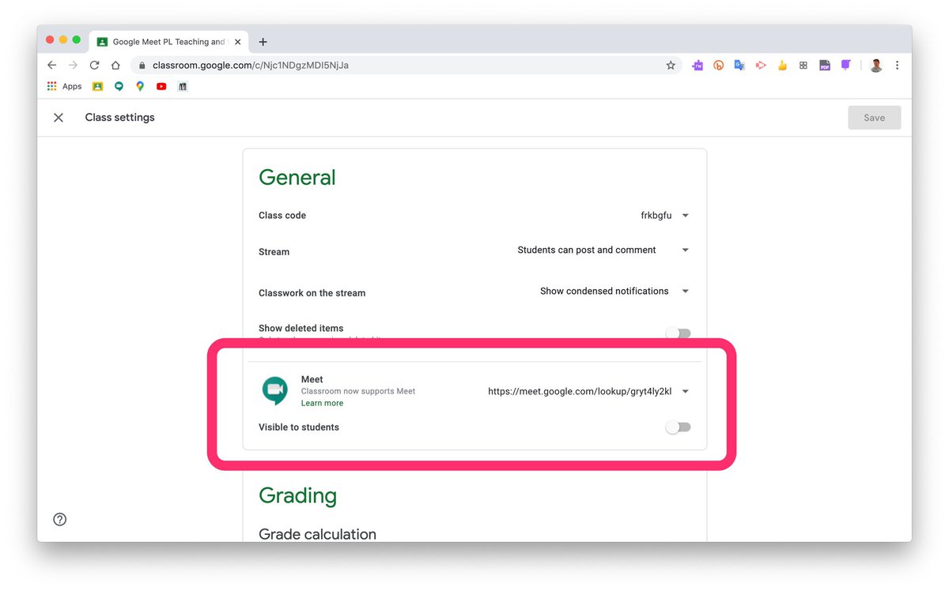Click the frkbgfu class code text
The image size is (949, 591).
[656, 215]
